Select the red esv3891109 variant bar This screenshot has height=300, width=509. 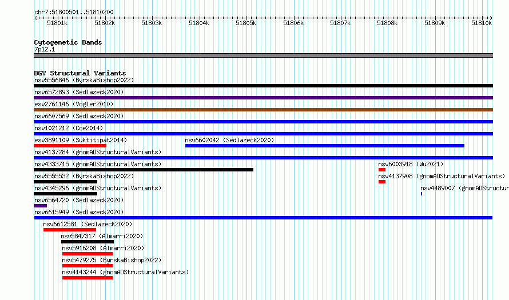(70, 146)
